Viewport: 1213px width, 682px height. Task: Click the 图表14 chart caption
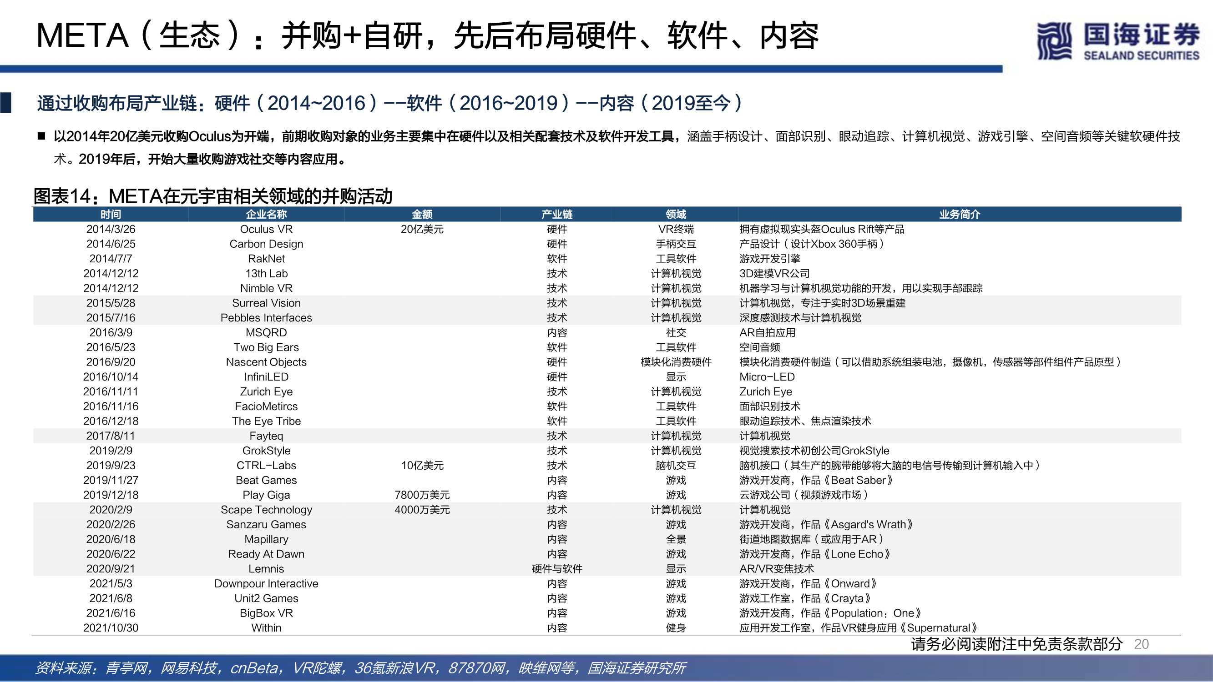[212, 196]
